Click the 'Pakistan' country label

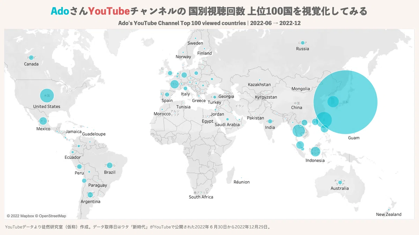(256, 118)
